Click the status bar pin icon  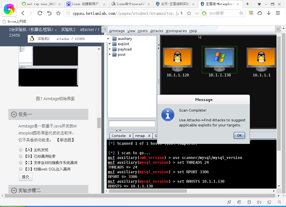click(229, 202)
